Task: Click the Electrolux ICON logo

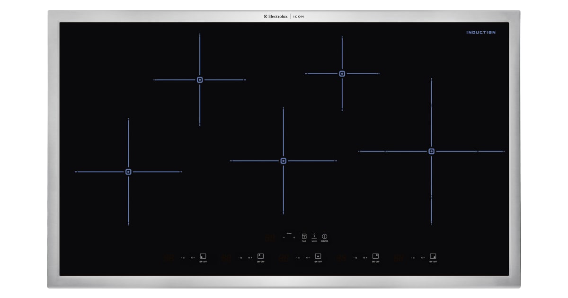Action: 284,17
